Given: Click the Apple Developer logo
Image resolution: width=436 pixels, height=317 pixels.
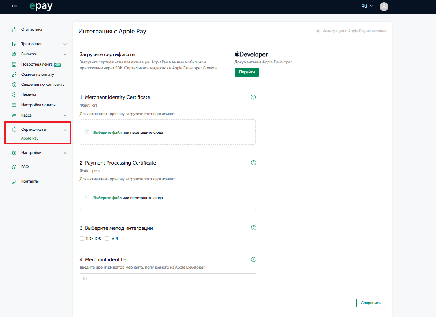Looking at the screenshot, I should (251, 54).
